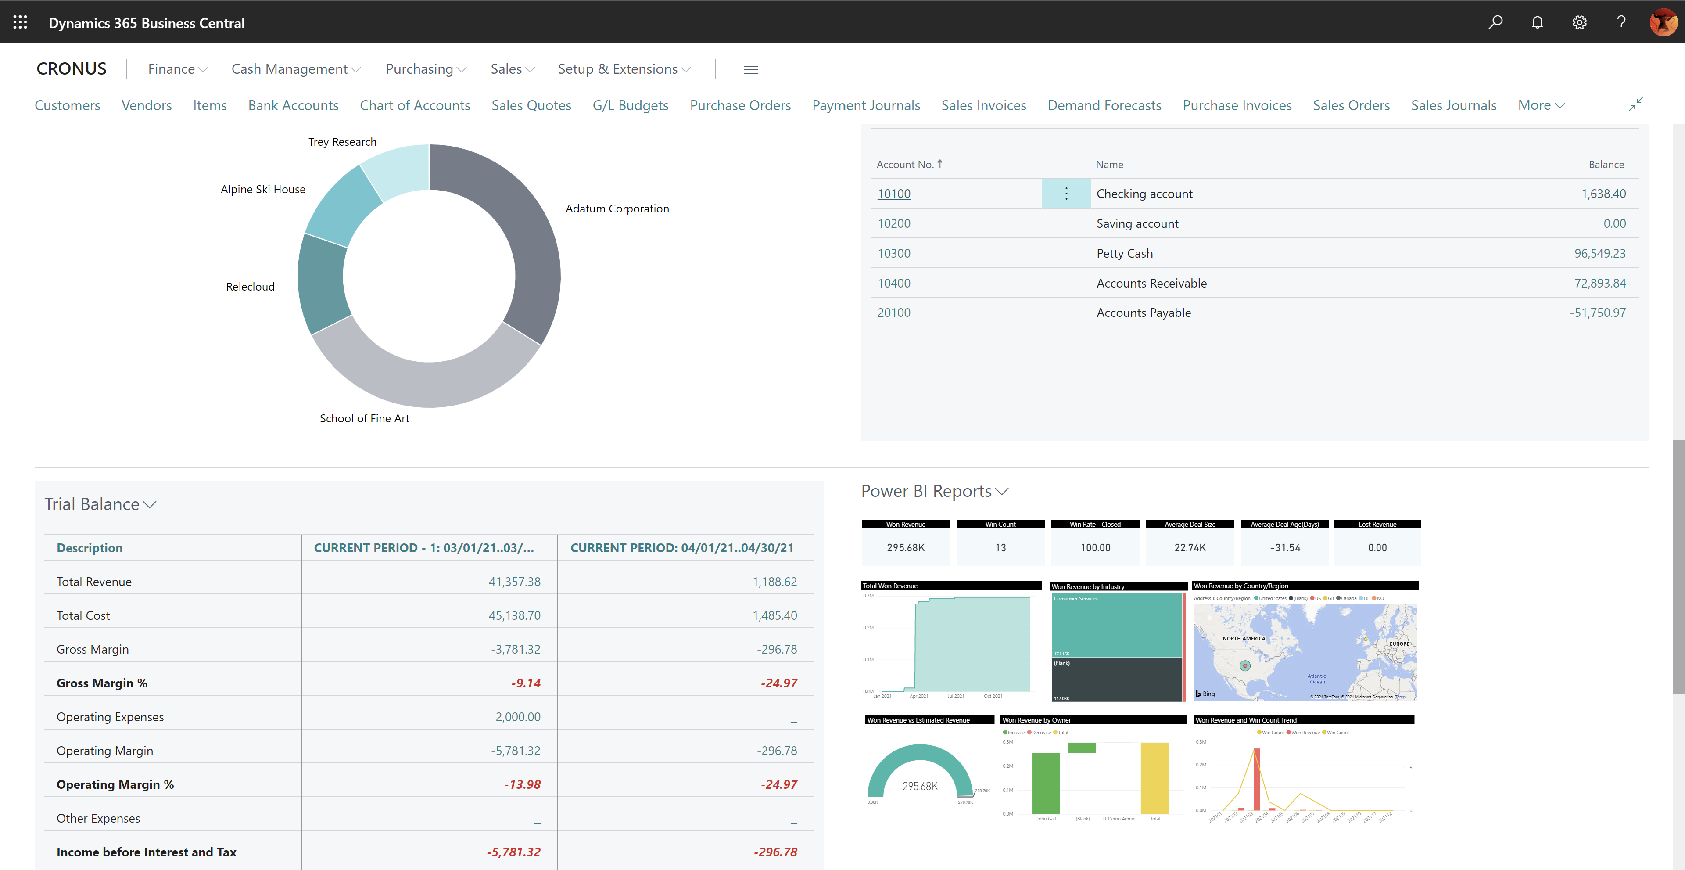Screen dimensions: 1685x870
Task: Click the Dynamics 365 Business Central title
Action: [147, 23]
